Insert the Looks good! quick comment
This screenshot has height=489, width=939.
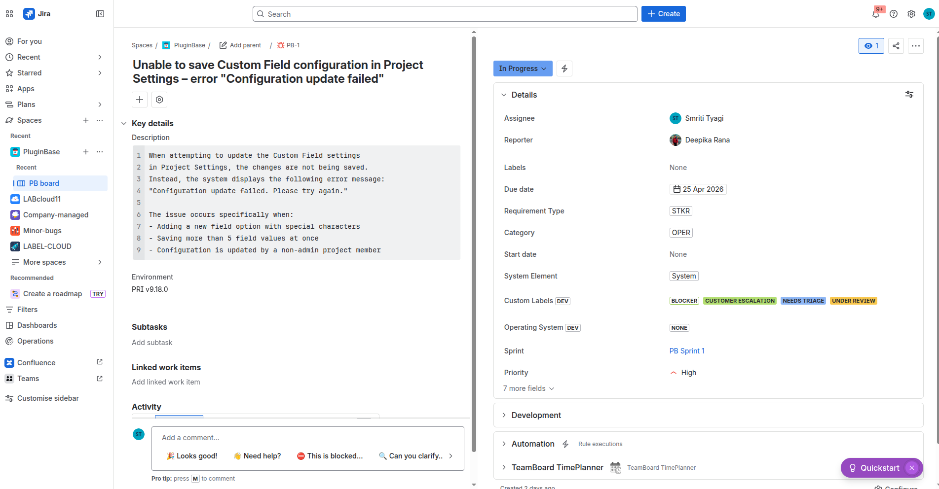191,456
